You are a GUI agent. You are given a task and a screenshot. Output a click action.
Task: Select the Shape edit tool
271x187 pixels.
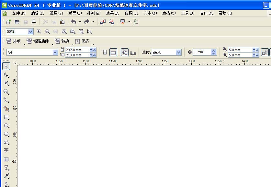coord(6,75)
